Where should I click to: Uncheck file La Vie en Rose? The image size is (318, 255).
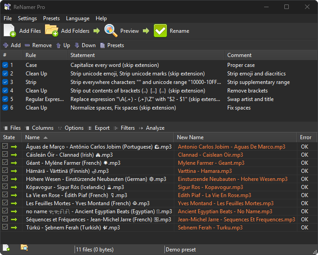click(5, 195)
